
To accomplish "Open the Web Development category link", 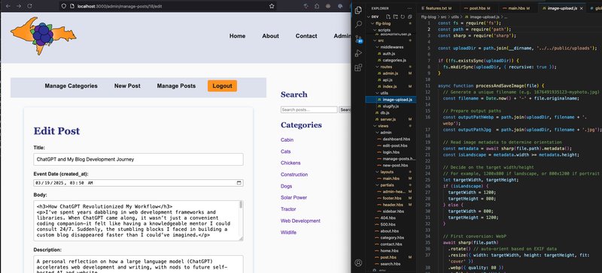I will pos(300,221).
